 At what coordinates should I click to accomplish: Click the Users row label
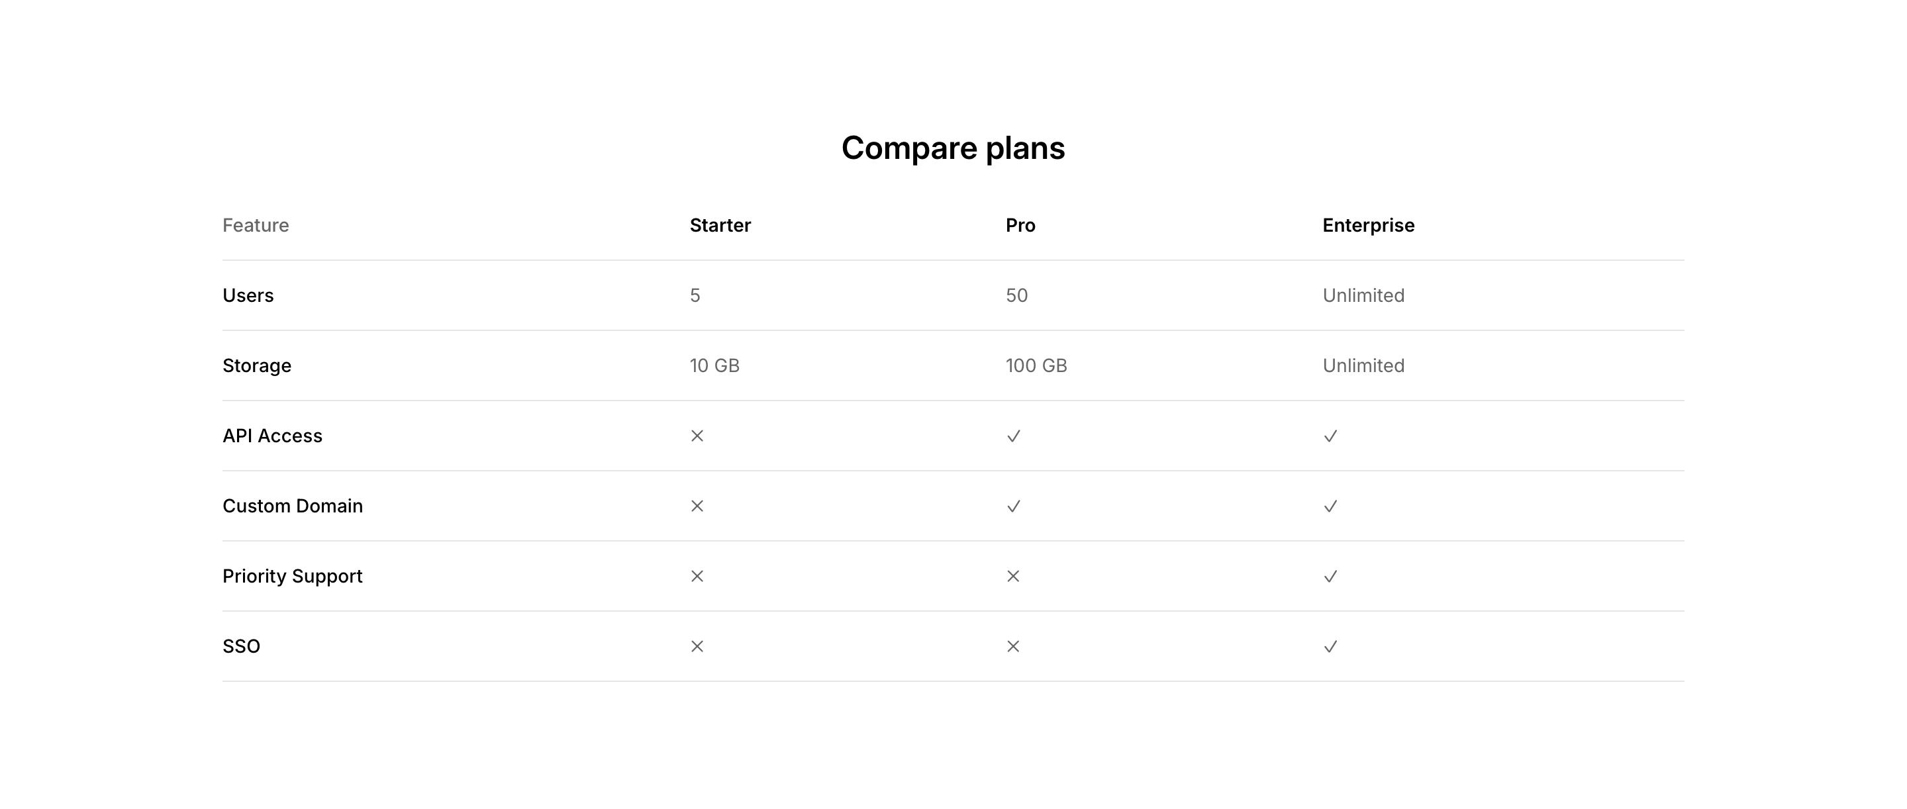pyautogui.click(x=248, y=295)
